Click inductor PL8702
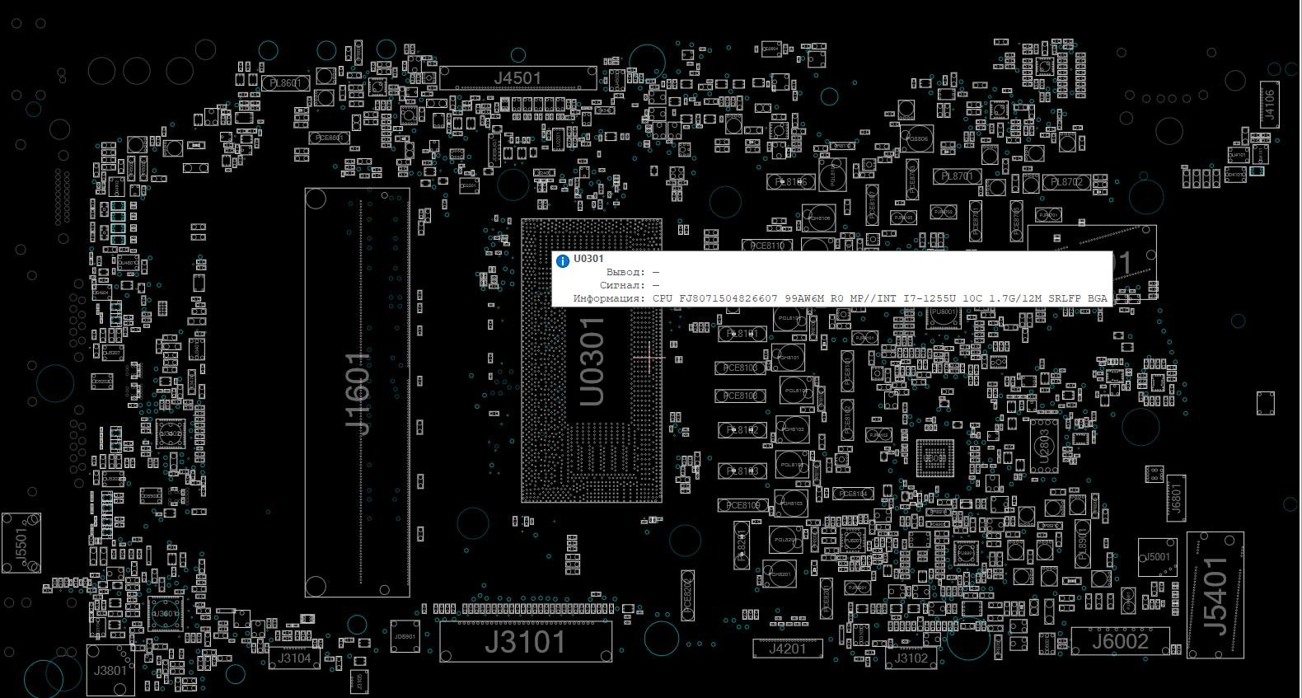 pos(1066,182)
